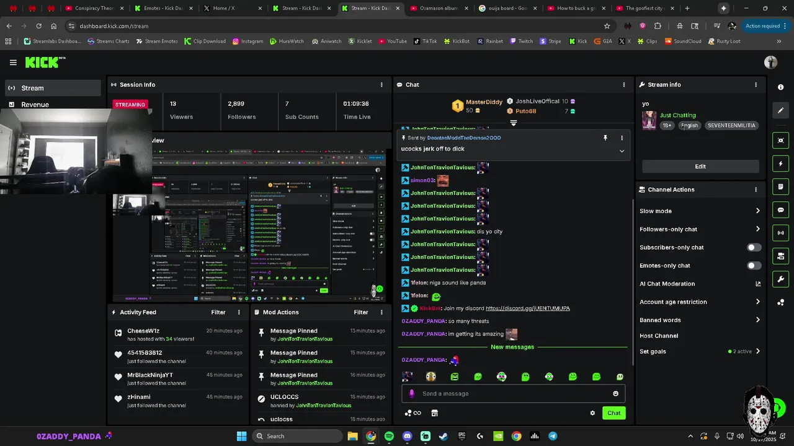Viewport: 794px width, 446px height.
Task: Open Chat panel three-dot menu
Action: point(624,85)
